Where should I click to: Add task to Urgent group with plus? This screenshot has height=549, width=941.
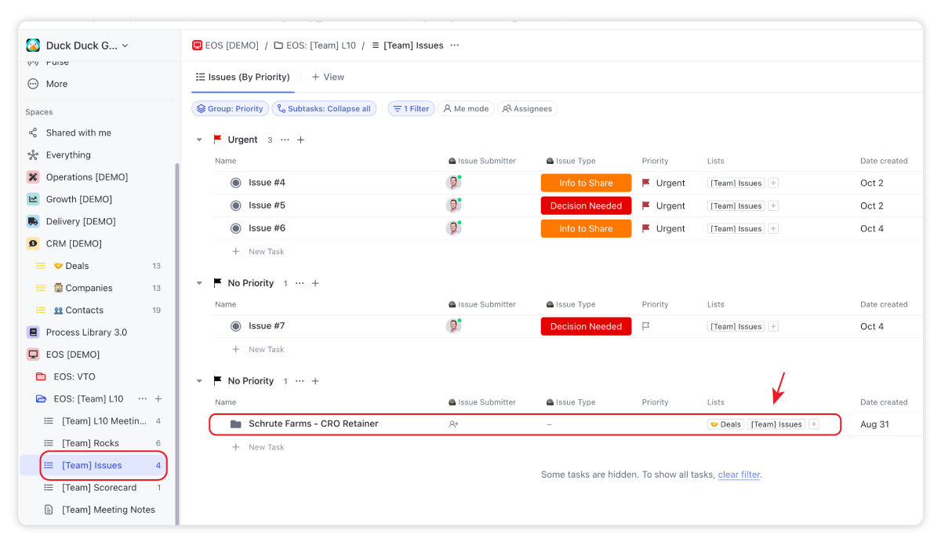click(x=300, y=140)
